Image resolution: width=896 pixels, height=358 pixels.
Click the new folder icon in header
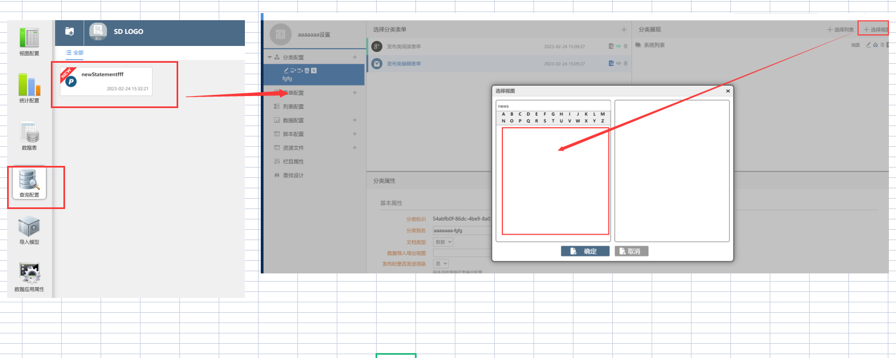69,31
